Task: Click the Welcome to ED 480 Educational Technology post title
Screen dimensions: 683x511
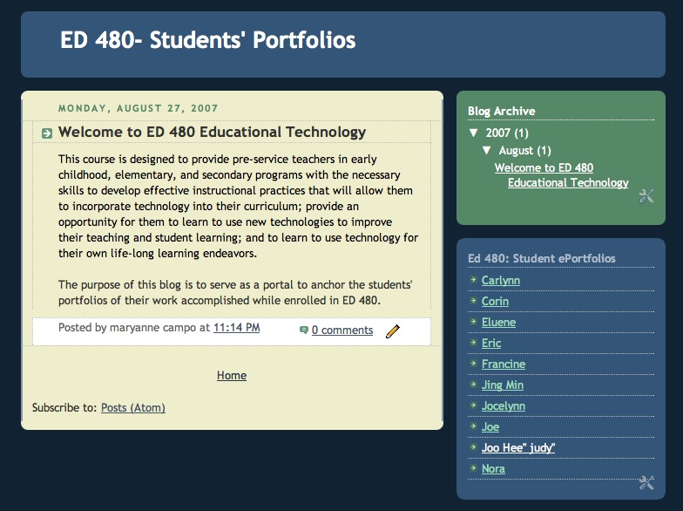Action: pyautogui.click(x=212, y=133)
